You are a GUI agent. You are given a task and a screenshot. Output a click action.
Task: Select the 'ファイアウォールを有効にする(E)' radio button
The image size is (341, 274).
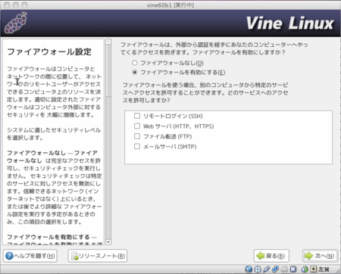tap(135, 73)
